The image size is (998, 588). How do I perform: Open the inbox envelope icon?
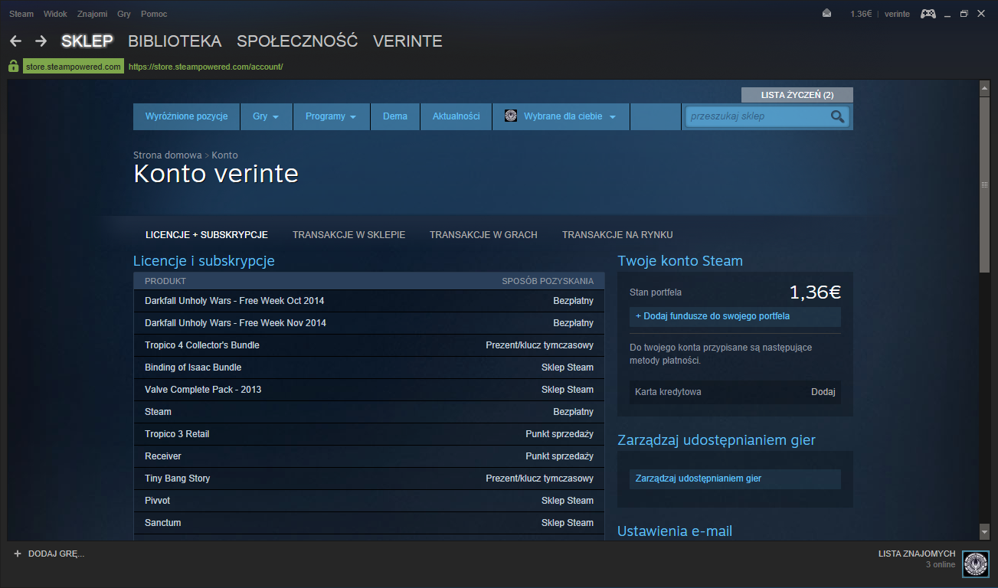(827, 14)
